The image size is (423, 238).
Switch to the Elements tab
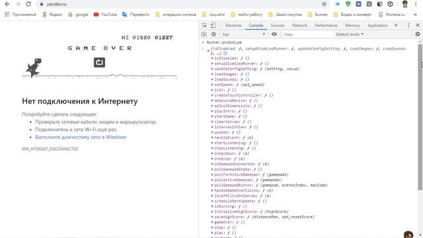click(233, 25)
